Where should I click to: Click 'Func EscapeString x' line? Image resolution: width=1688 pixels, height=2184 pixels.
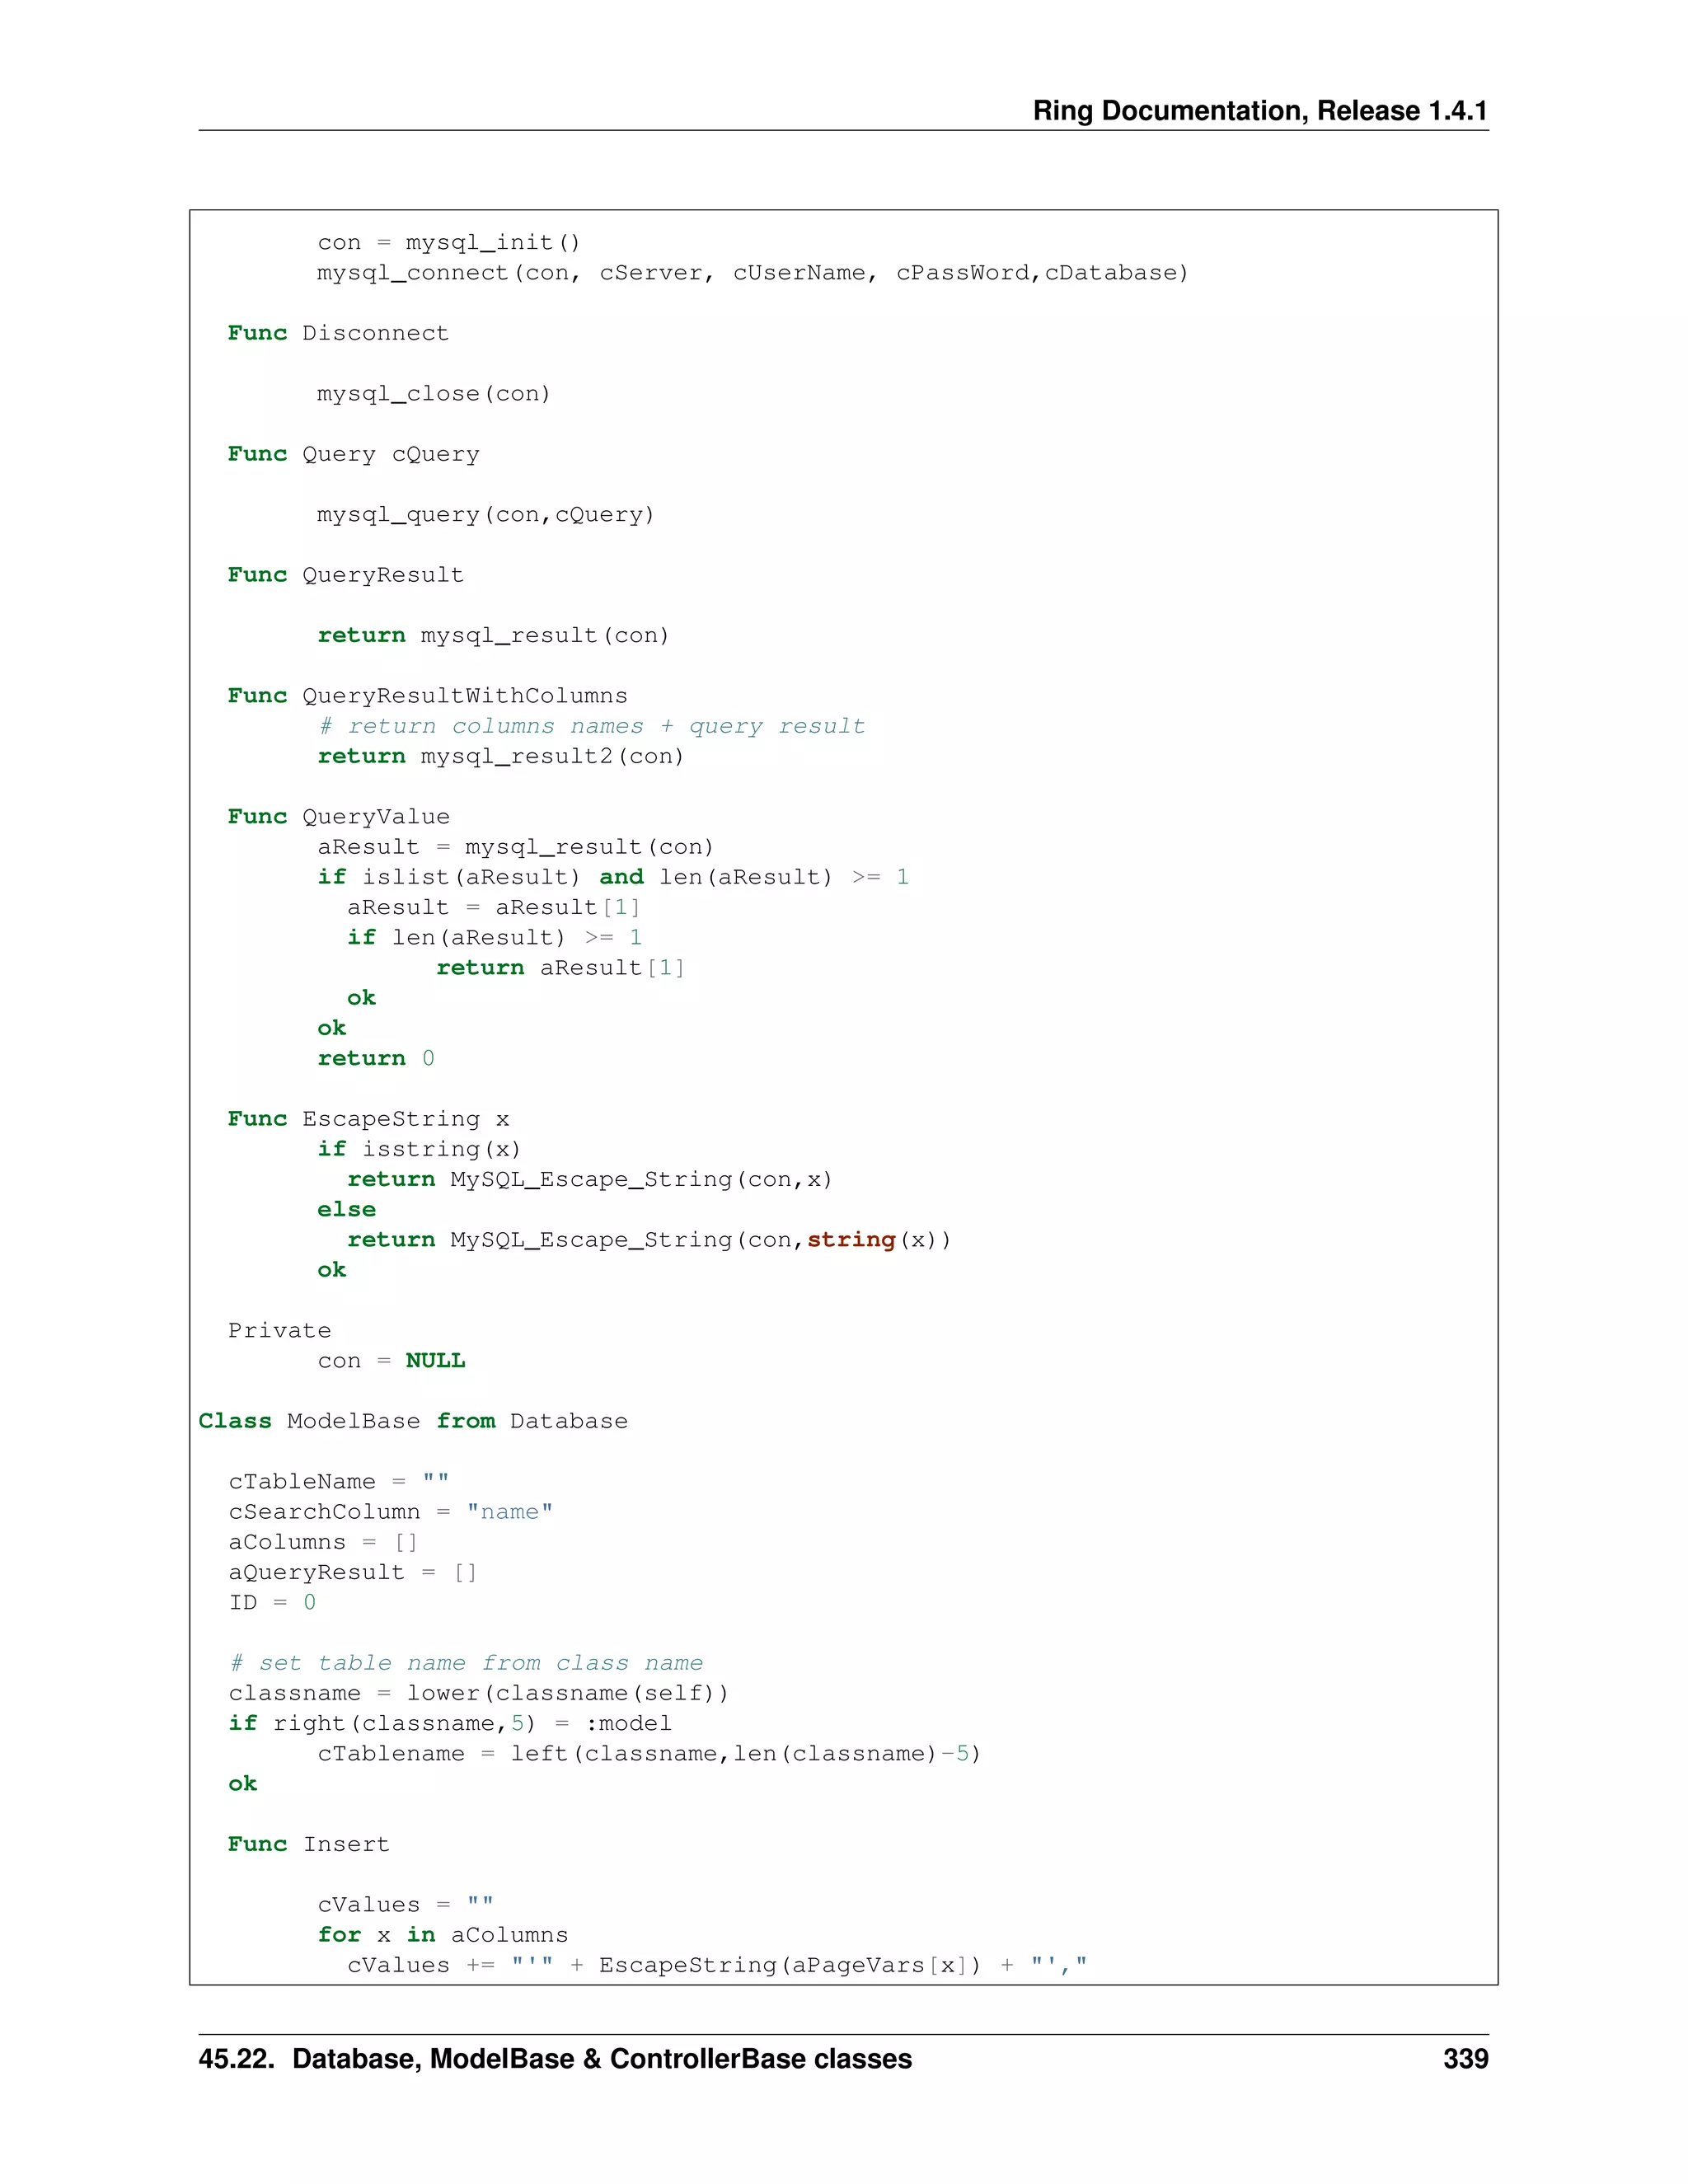click(x=368, y=1119)
